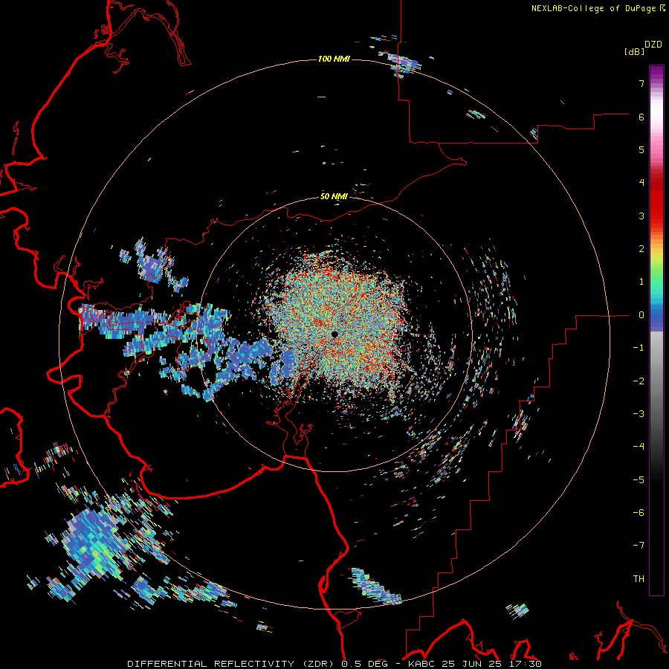Click the DZD legend title
669x669 pixels.
point(653,45)
